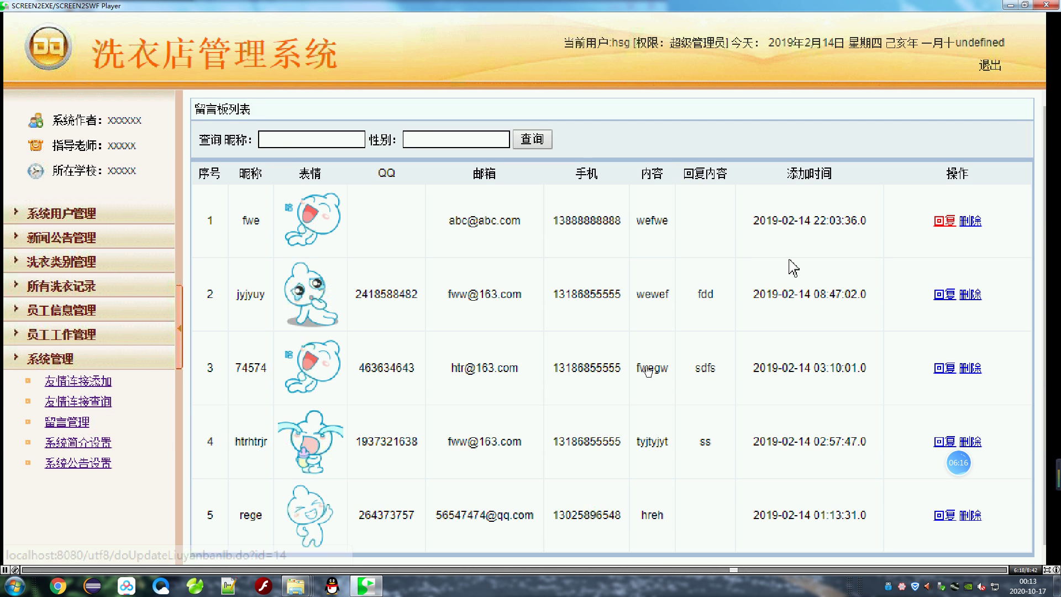Screen dimensions: 1061x597
Task: Click 回复 for message rege
Action: (944, 516)
